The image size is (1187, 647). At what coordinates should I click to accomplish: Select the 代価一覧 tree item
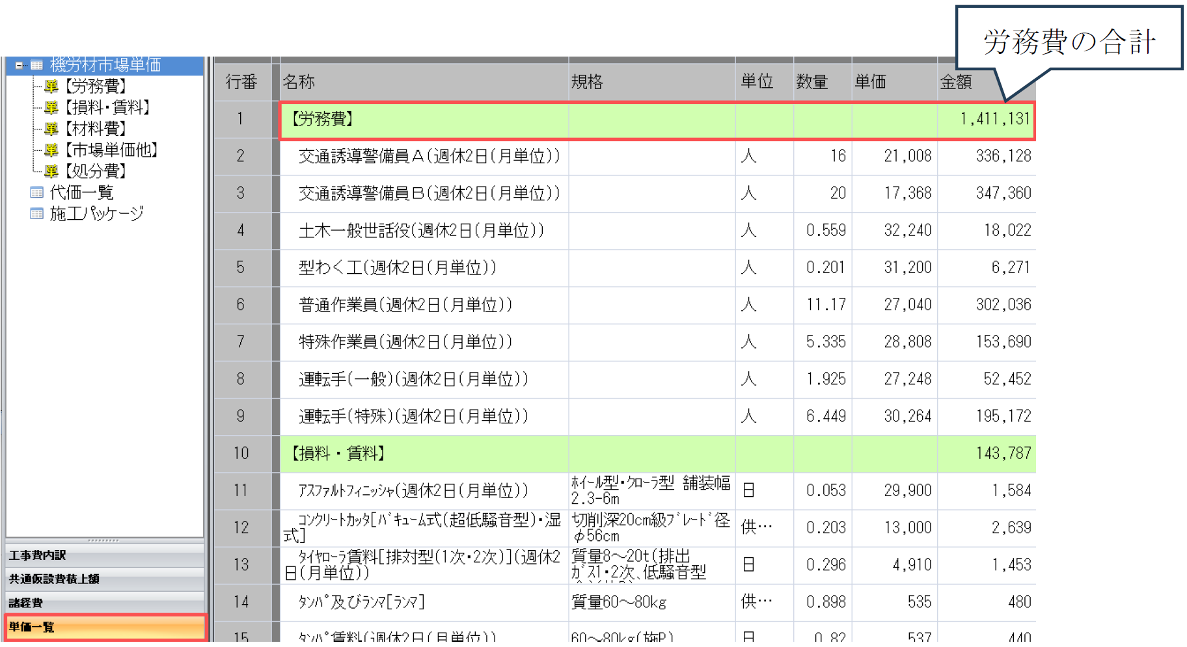(82, 192)
